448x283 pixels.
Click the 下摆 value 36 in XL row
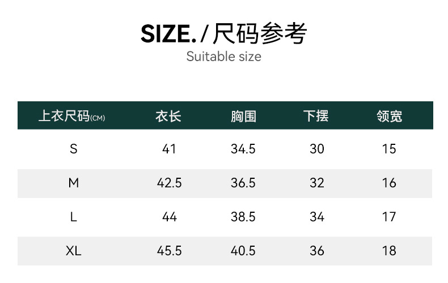click(317, 251)
